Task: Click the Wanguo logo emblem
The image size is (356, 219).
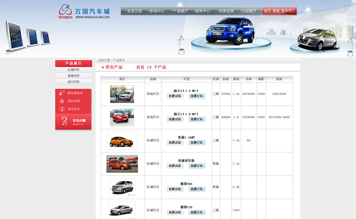Action: [65, 11]
